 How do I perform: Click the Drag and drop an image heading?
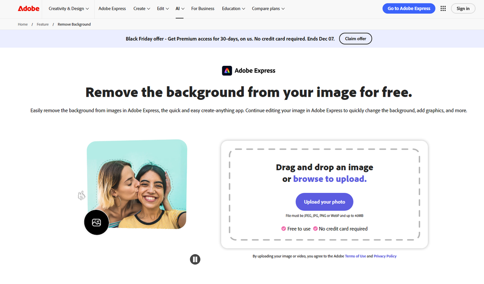tap(324, 167)
